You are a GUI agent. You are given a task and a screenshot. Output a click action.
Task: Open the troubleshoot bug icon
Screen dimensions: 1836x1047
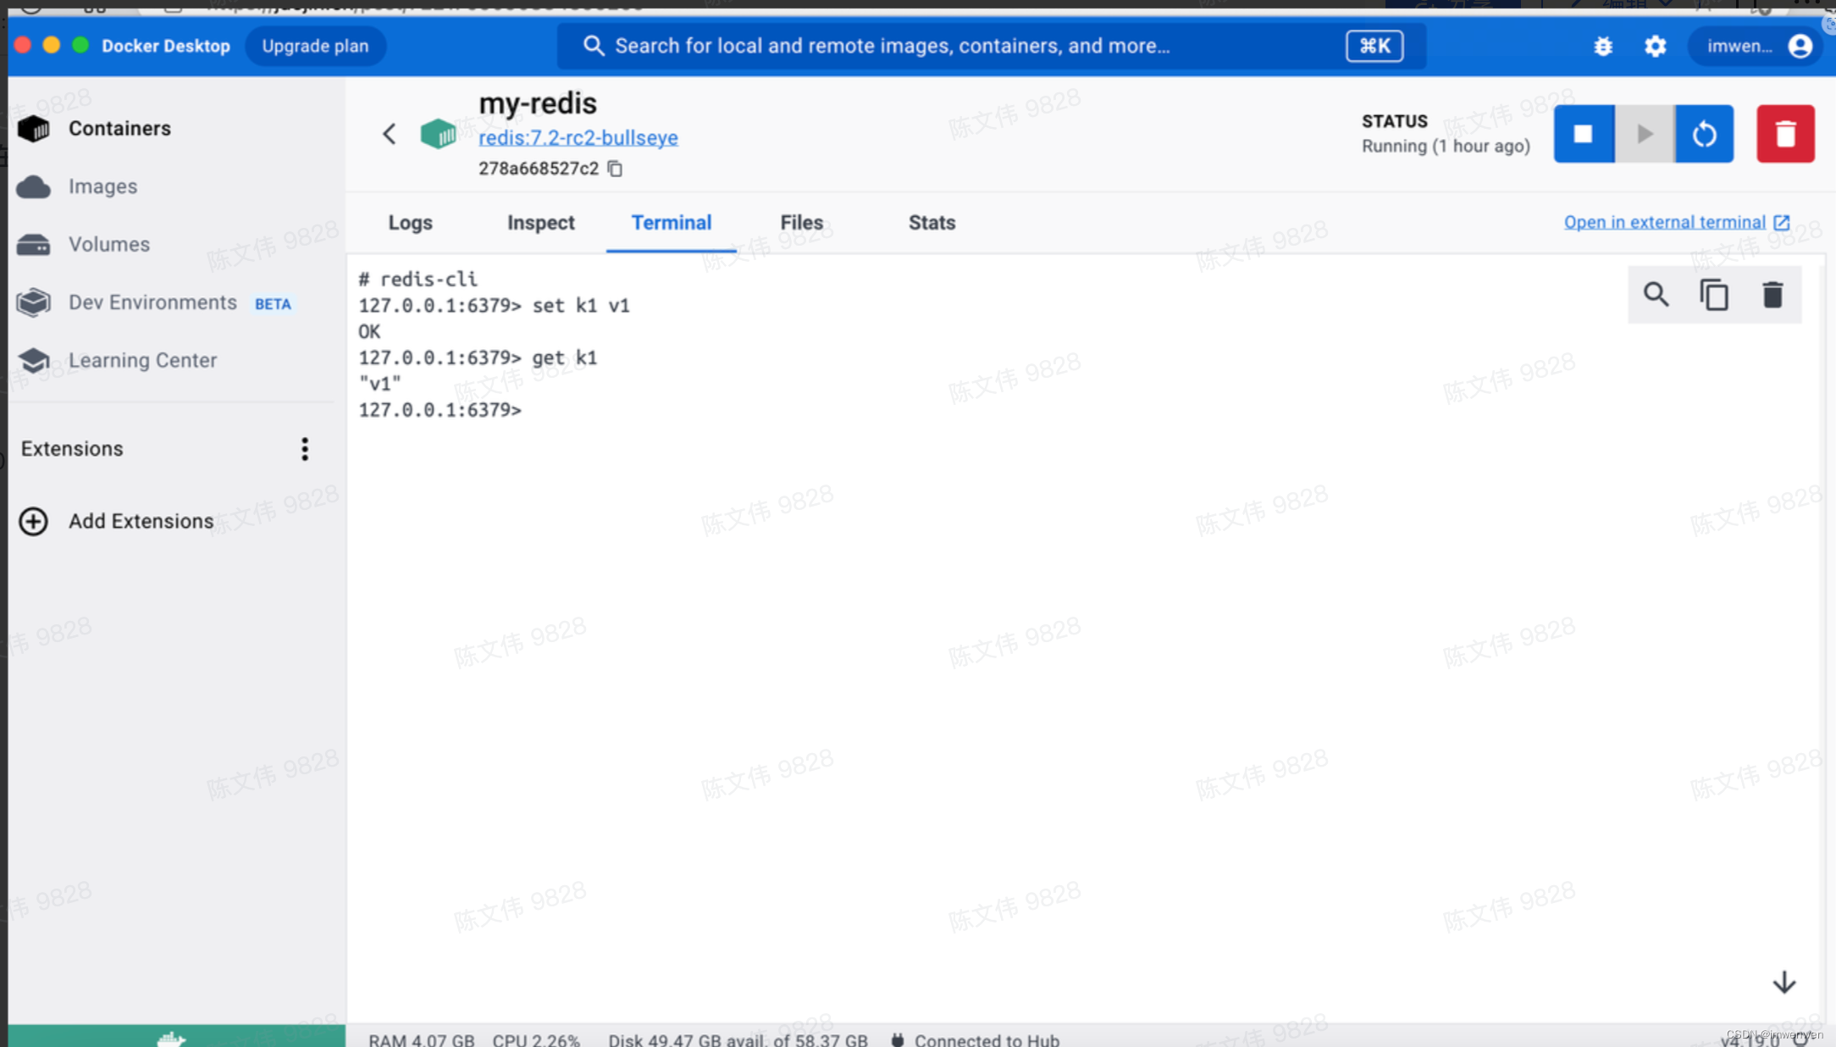click(1602, 47)
